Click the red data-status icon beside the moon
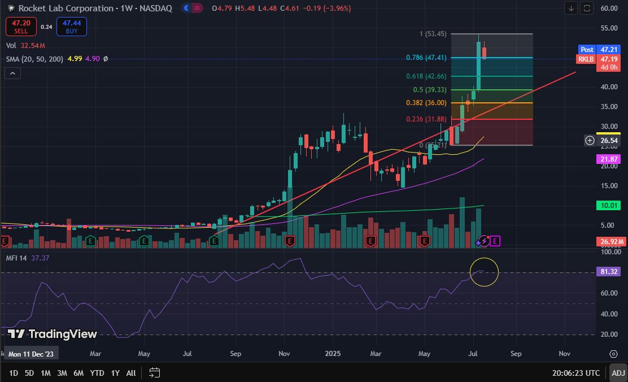 (x=197, y=8)
